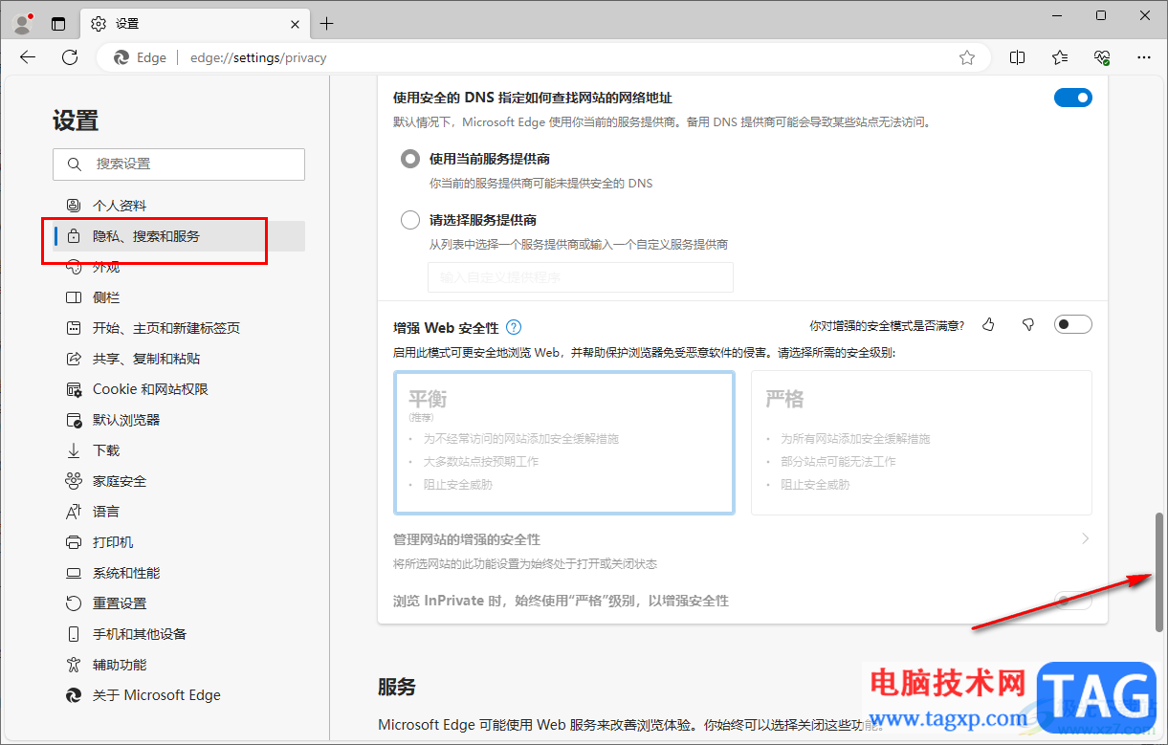The height and width of the screenshot is (745, 1168).
Task: Open 外观 settings
Action: [x=179, y=267]
